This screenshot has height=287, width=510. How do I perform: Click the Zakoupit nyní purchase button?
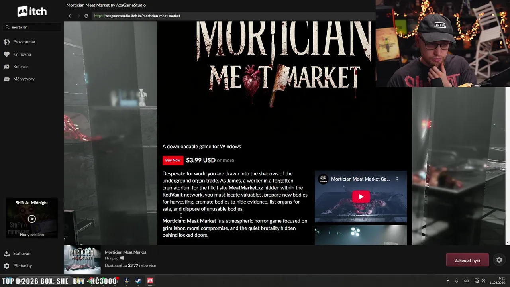[x=467, y=260]
